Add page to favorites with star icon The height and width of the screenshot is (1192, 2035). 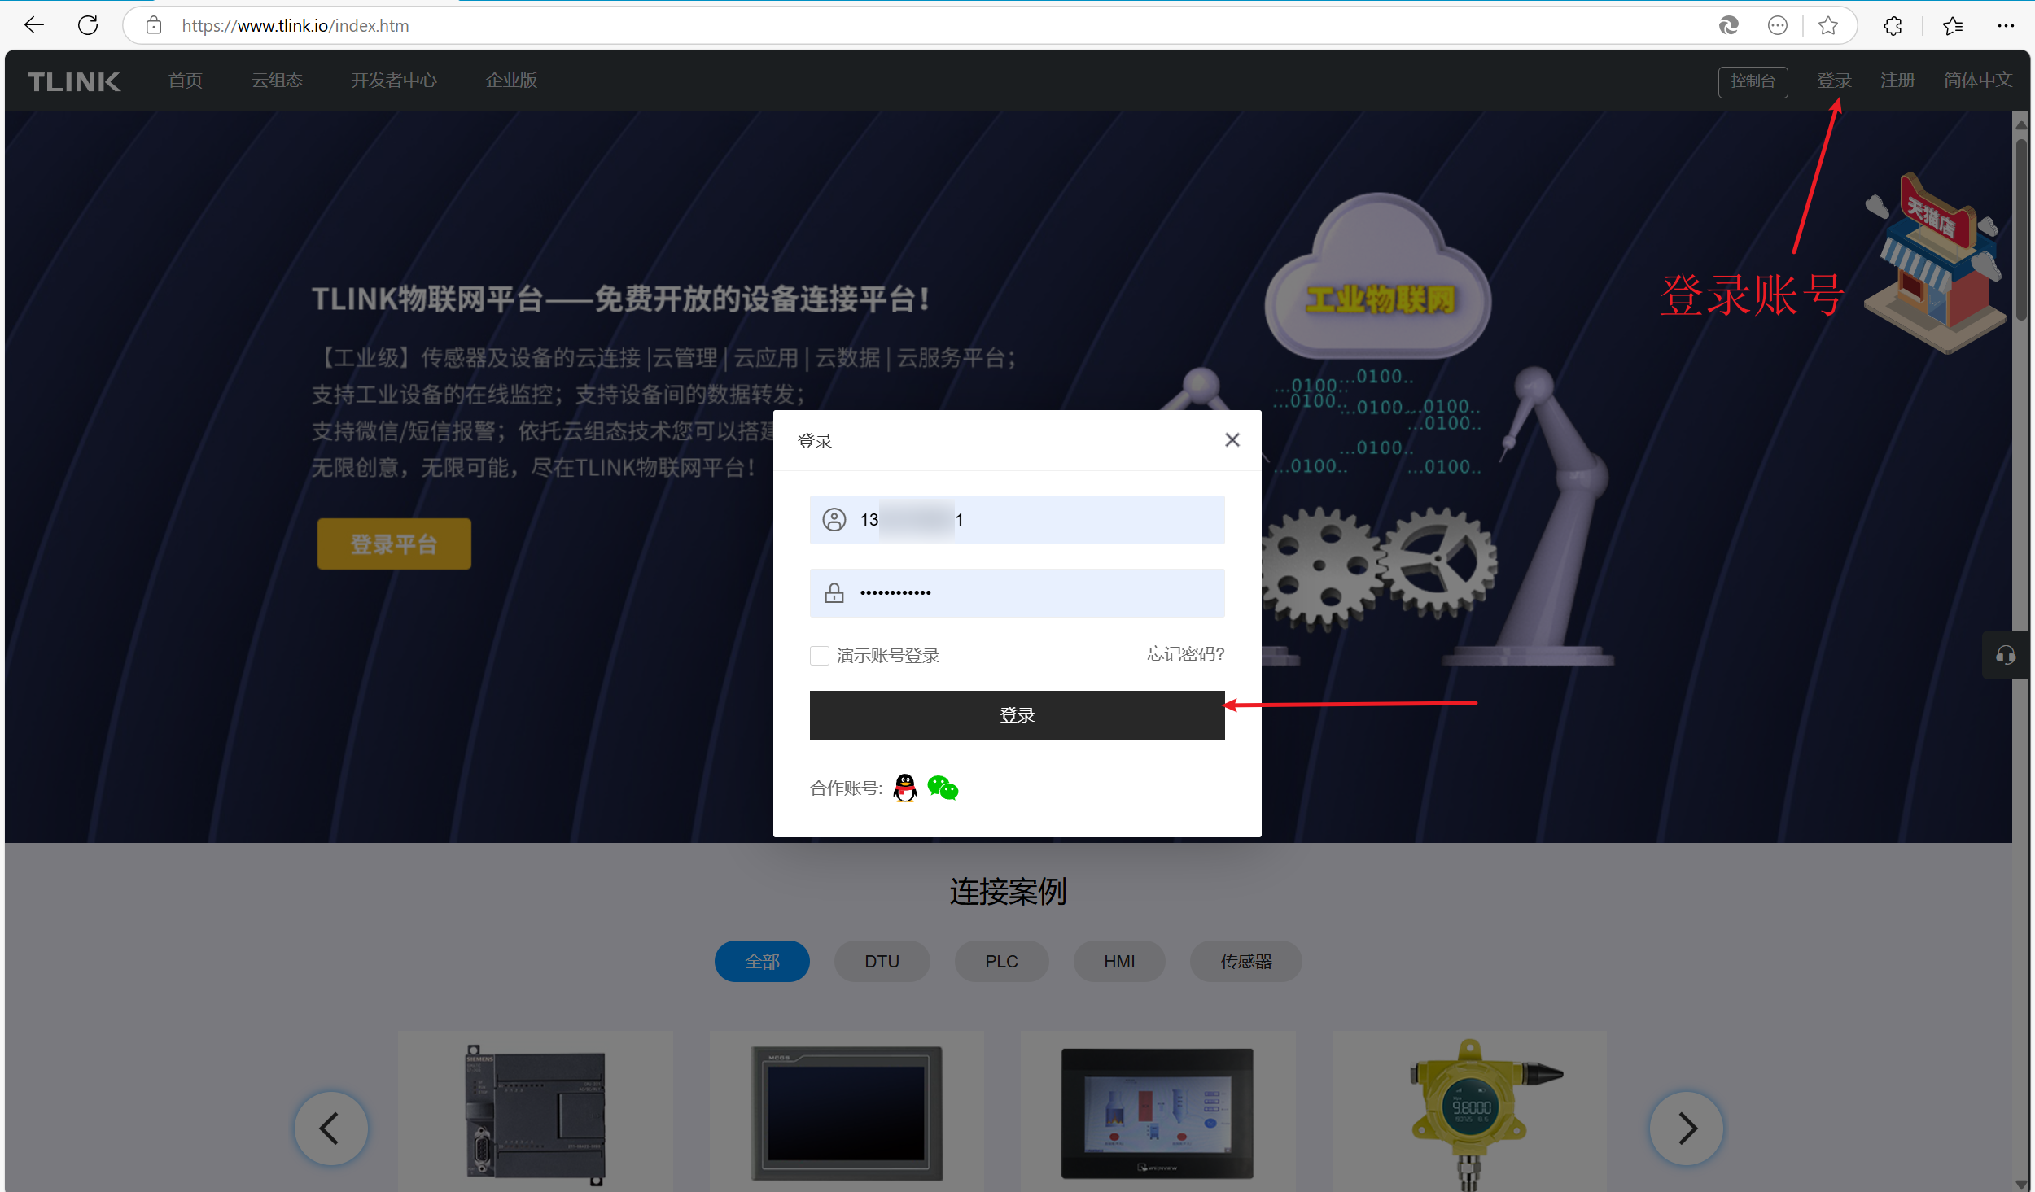coord(1828,25)
